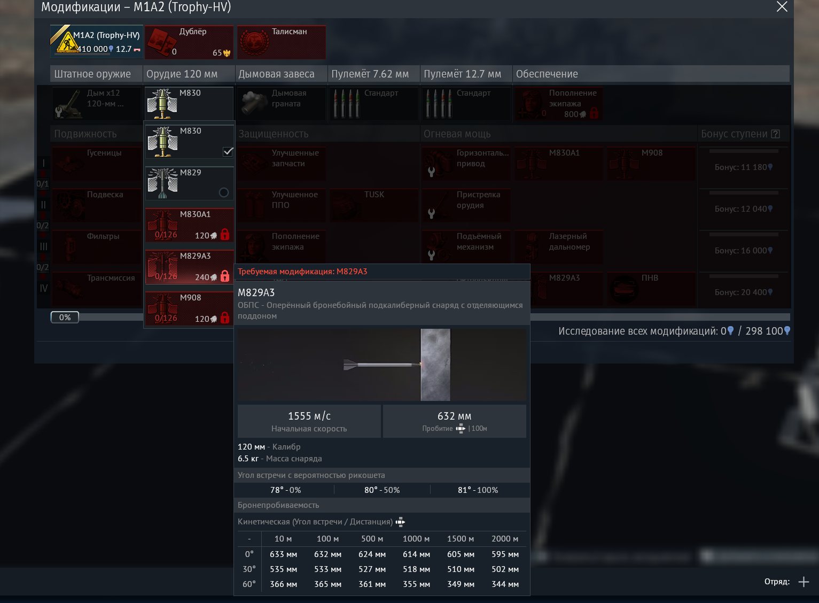Select the Дымовая граната smoke grenade icon
Viewport: 819px width, 603px height.
click(254, 103)
